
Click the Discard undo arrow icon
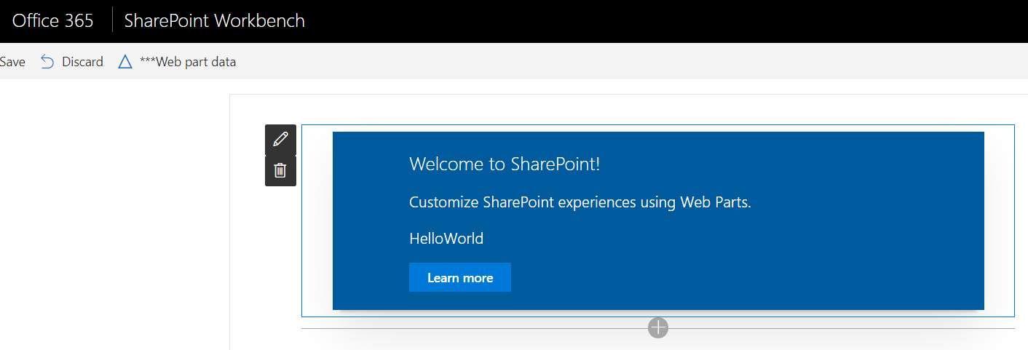[47, 62]
